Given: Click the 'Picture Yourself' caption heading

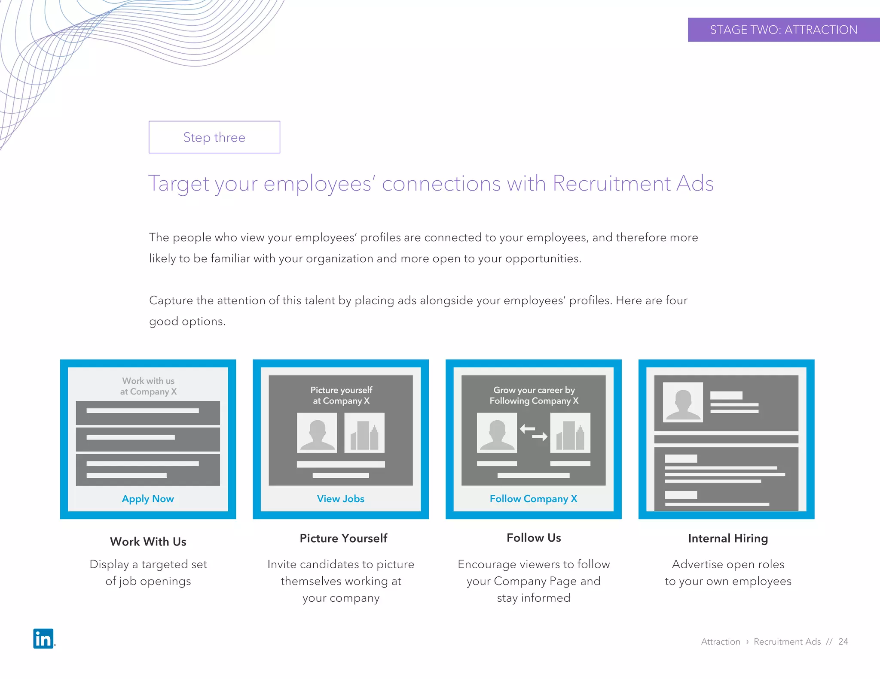Looking at the screenshot, I should click(x=343, y=538).
